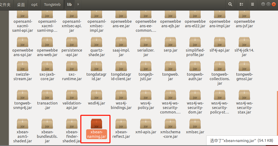This screenshot has height=146, width=278.
Task: Select xml-apis.jar archive icon
Action: click(146, 124)
